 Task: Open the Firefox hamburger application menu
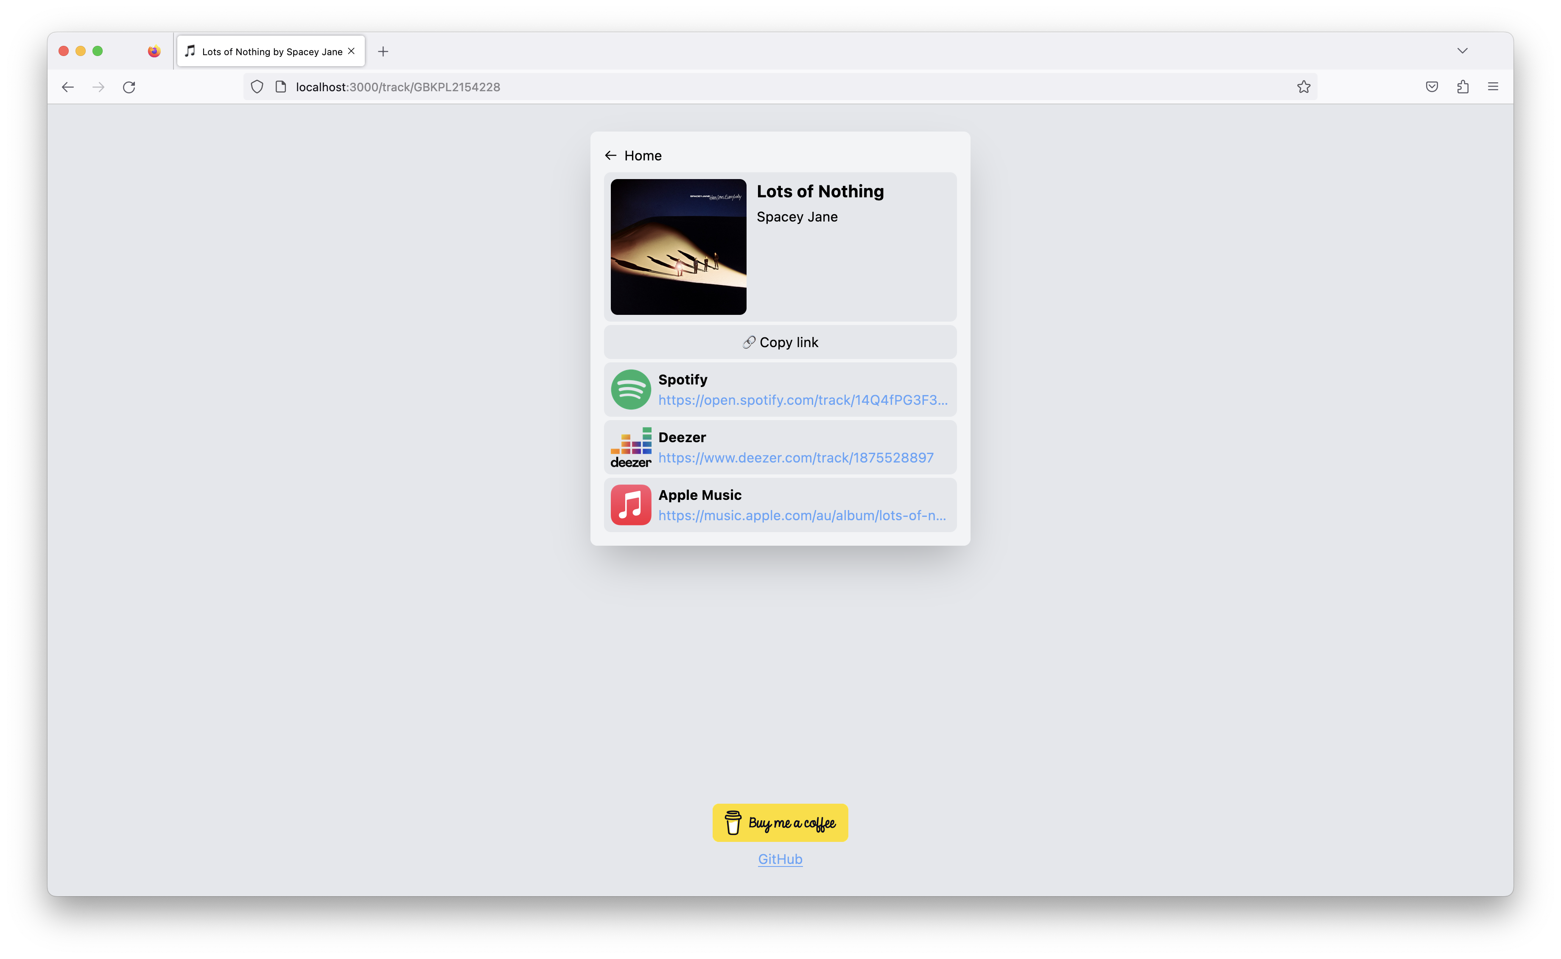coord(1493,87)
